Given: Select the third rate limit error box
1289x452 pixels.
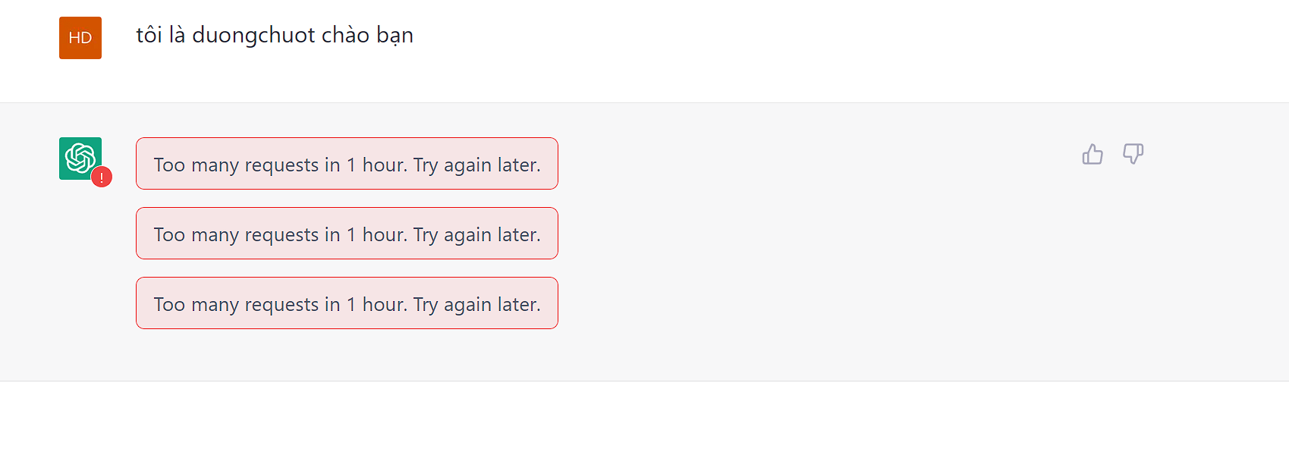Looking at the screenshot, I should (x=347, y=303).
